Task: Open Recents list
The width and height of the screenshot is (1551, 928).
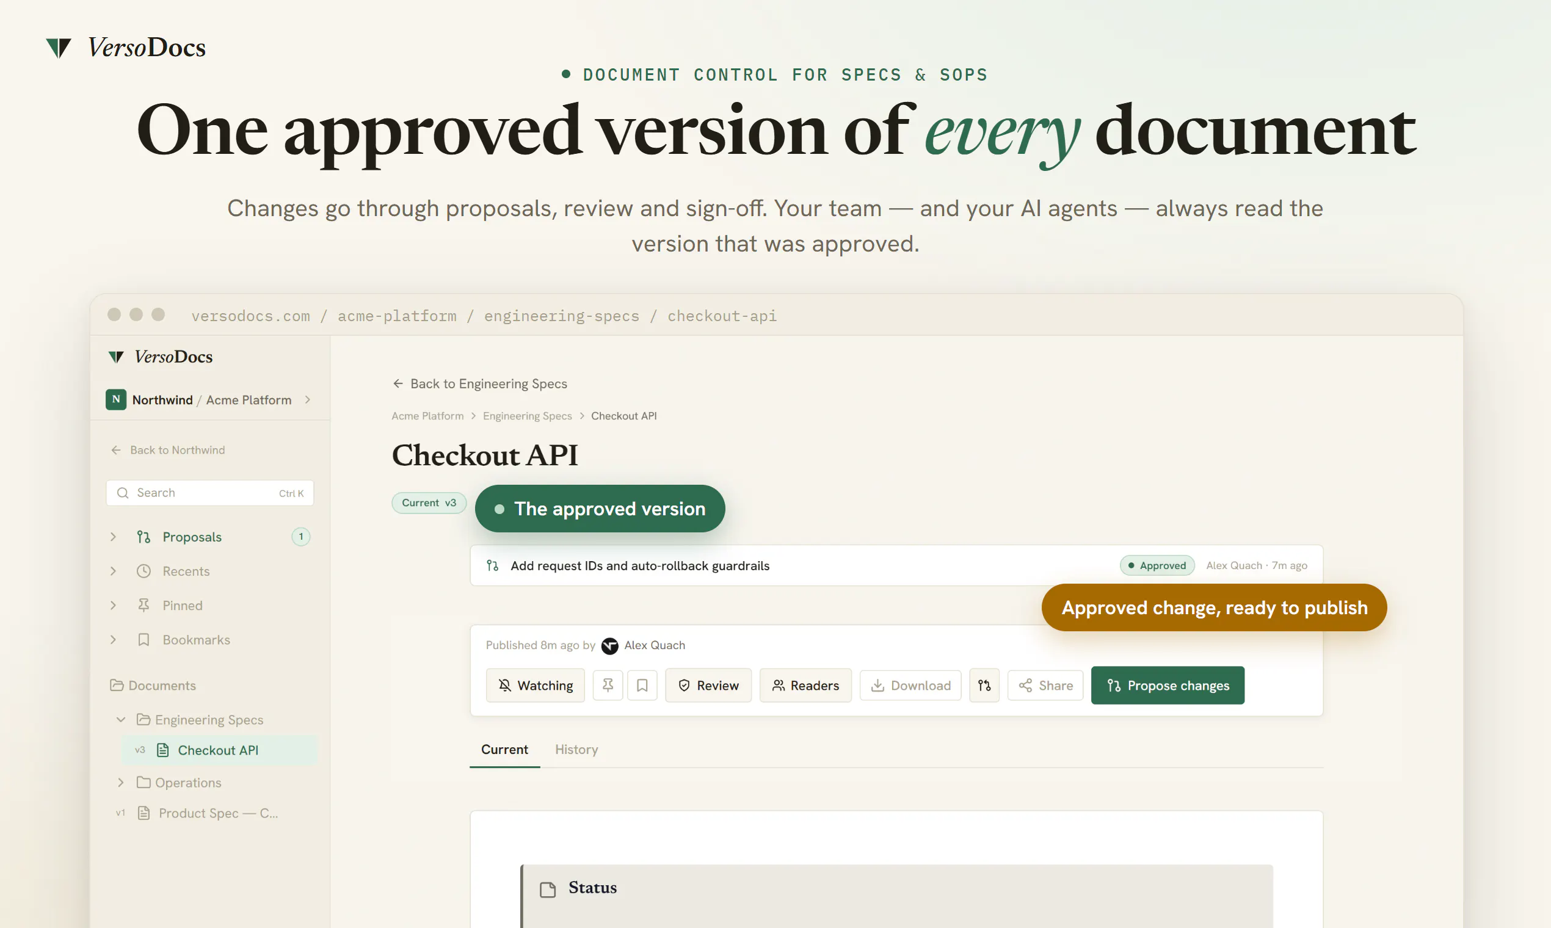Action: point(186,571)
